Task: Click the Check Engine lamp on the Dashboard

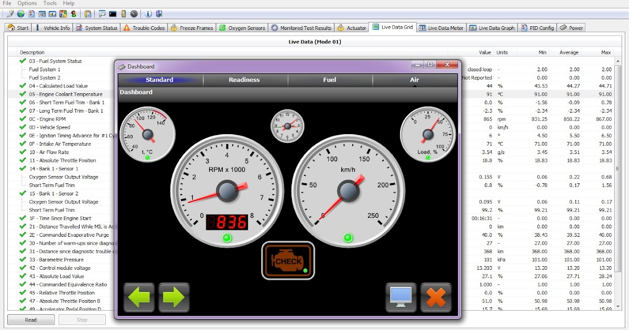Action: 288,260
